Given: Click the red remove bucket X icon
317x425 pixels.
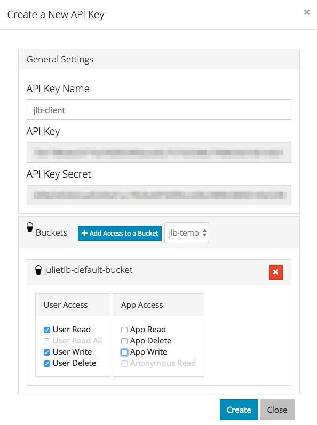Looking at the screenshot, I should [276, 272].
